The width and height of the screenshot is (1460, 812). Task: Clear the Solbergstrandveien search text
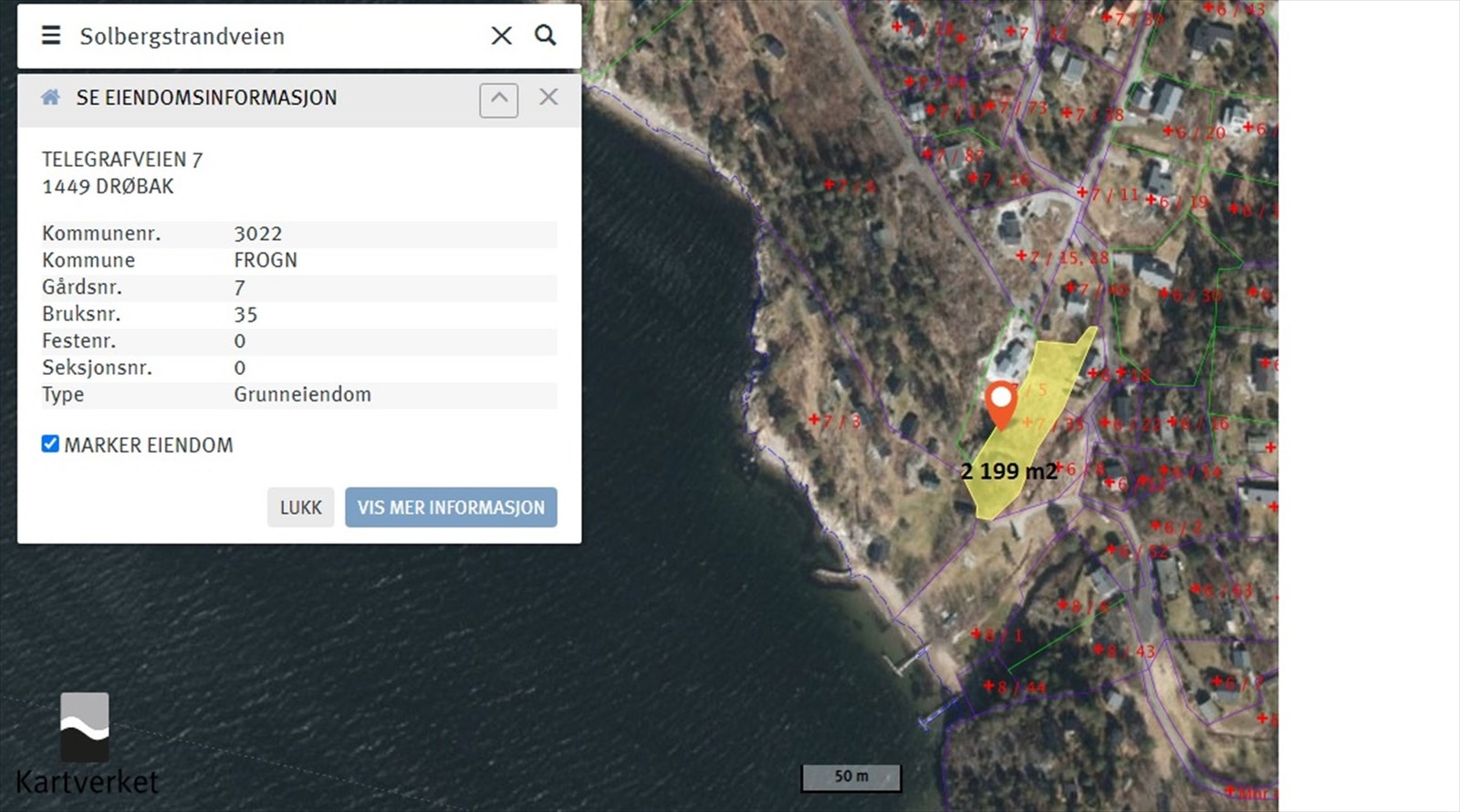pyautogui.click(x=501, y=36)
